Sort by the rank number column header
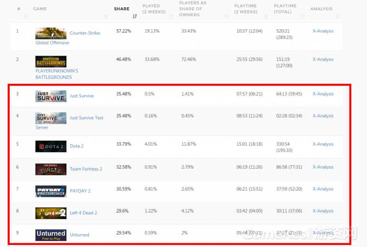 tap(19, 9)
